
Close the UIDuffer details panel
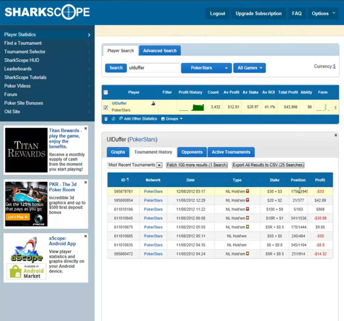tap(336, 135)
